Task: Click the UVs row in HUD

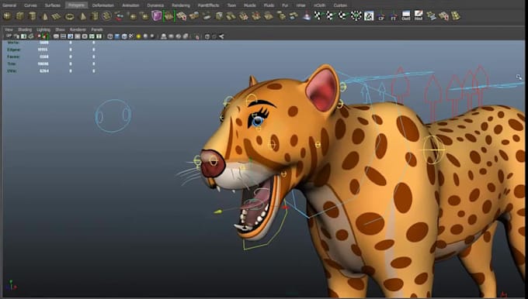Action: [x=50, y=71]
